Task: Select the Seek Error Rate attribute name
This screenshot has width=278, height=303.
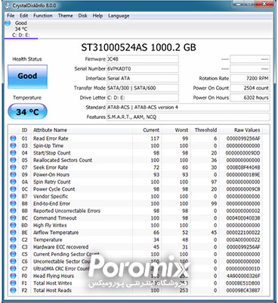Action: pyautogui.click(x=51, y=167)
